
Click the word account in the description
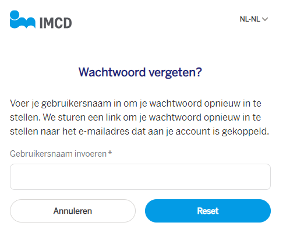[193, 132]
